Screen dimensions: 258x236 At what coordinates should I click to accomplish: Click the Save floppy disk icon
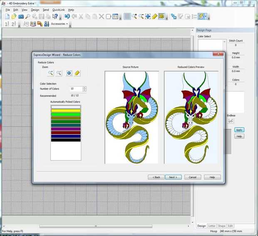point(41,16)
